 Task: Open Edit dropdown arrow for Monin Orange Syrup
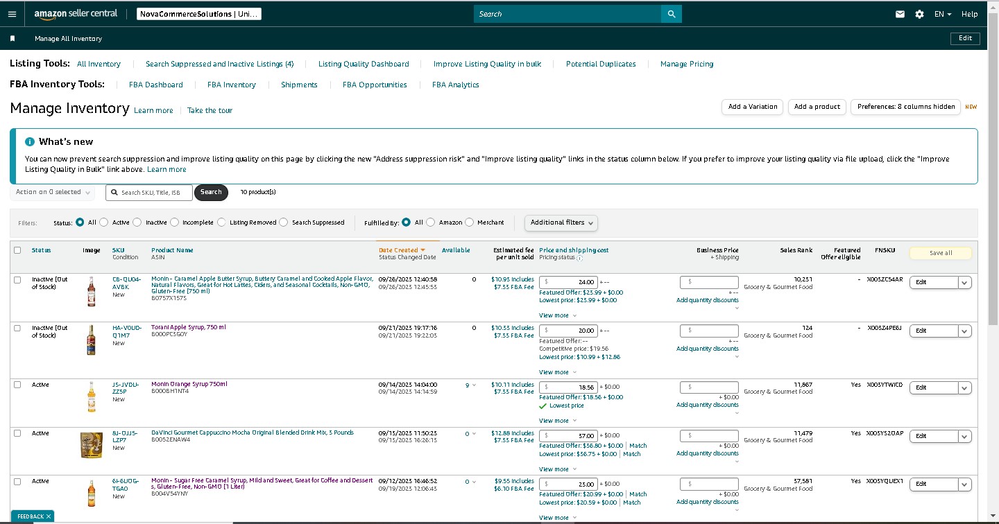pyautogui.click(x=964, y=387)
